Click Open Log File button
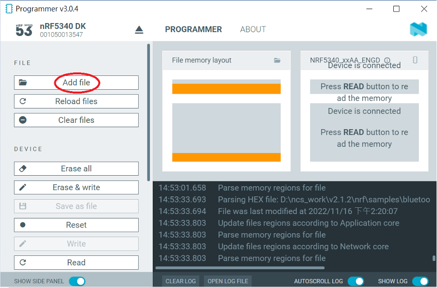 click(228, 281)
